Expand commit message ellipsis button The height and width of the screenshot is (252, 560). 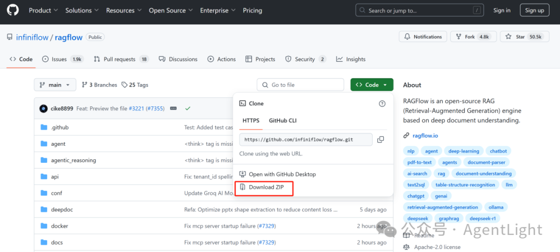(174, 108)
